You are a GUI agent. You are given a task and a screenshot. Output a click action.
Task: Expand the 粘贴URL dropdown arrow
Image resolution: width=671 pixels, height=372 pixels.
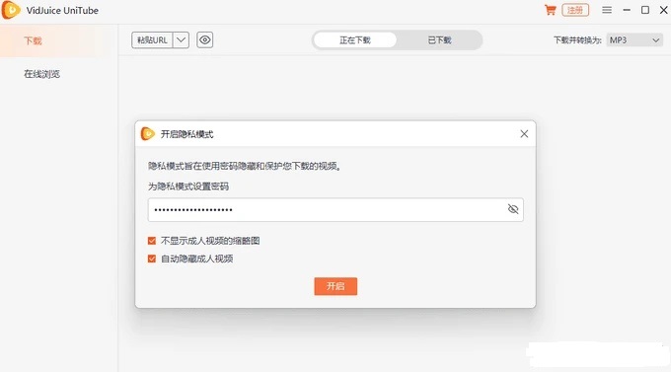181,40
